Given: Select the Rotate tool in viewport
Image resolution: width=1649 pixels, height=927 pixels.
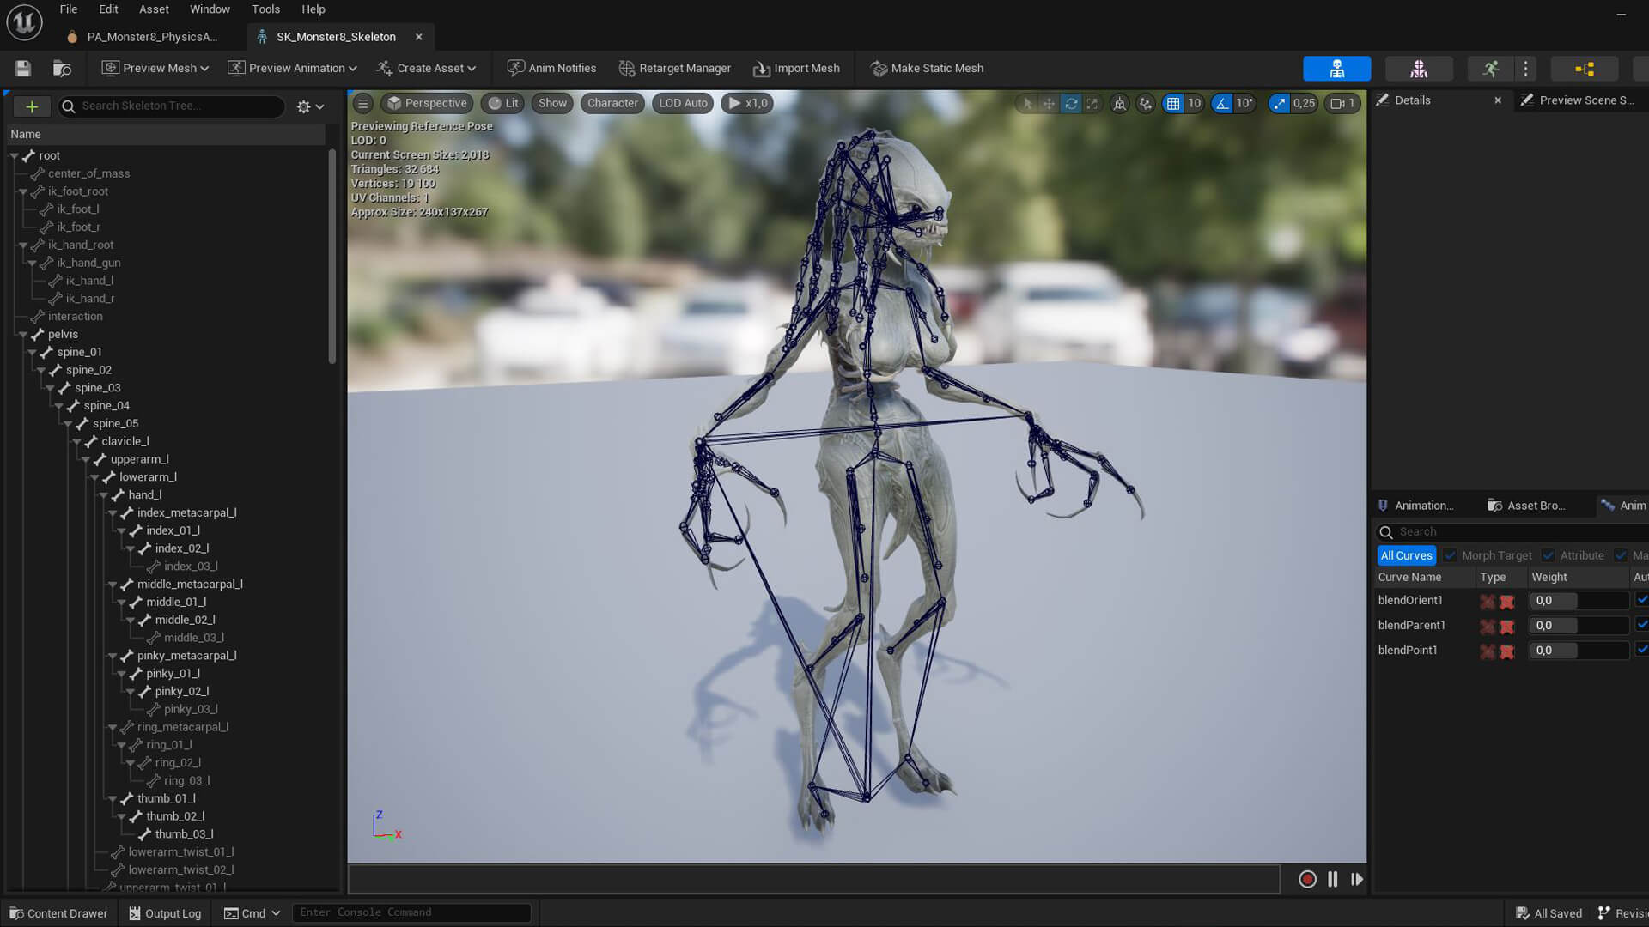Looking at the screenshot, I should 1071,103.
